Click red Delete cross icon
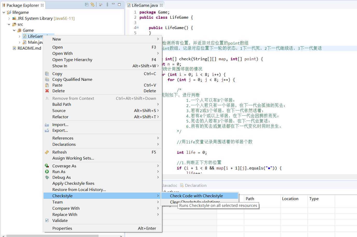Screen dimensions: 357x237 pos(47,91)
